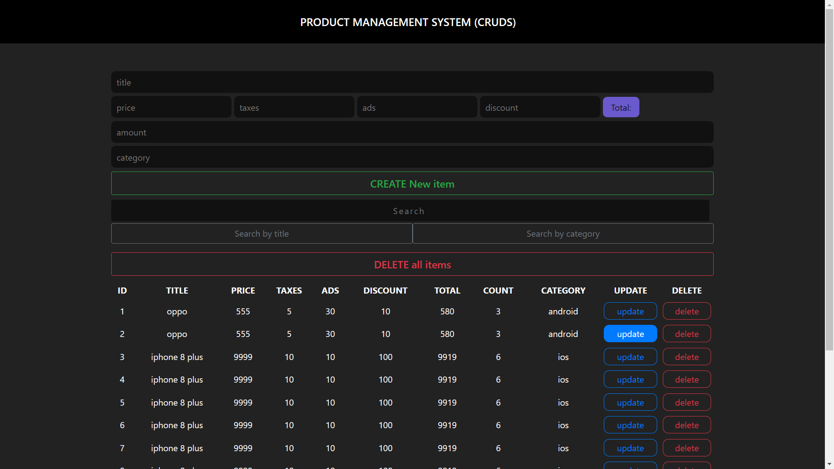Click the DISCOUNT column header
834x469 pixels.
pyautogui.click(x=385, y=291)
